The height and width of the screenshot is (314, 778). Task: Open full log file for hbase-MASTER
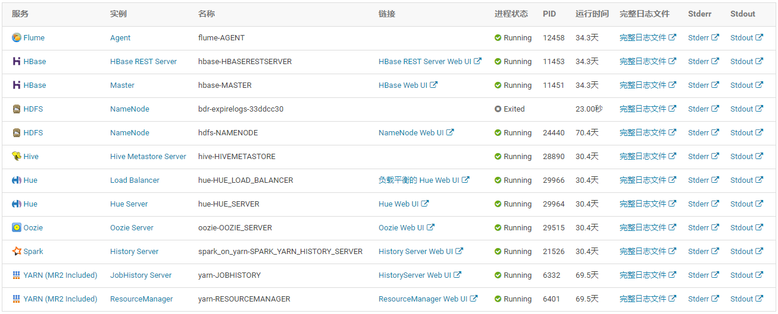point(648,85)
